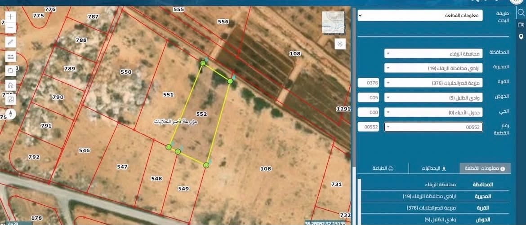This screenshot has width=526, height=225.
Task: Open the location pin sidebar icon
Action: click(x=521, y=36)
